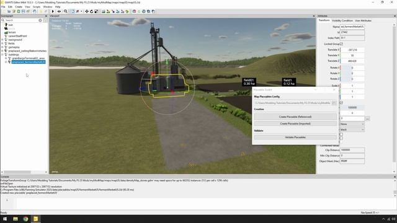
Task: Click browse button beside Map Placeables Config path
Action: pyautogui.click(x=334, y=103)
